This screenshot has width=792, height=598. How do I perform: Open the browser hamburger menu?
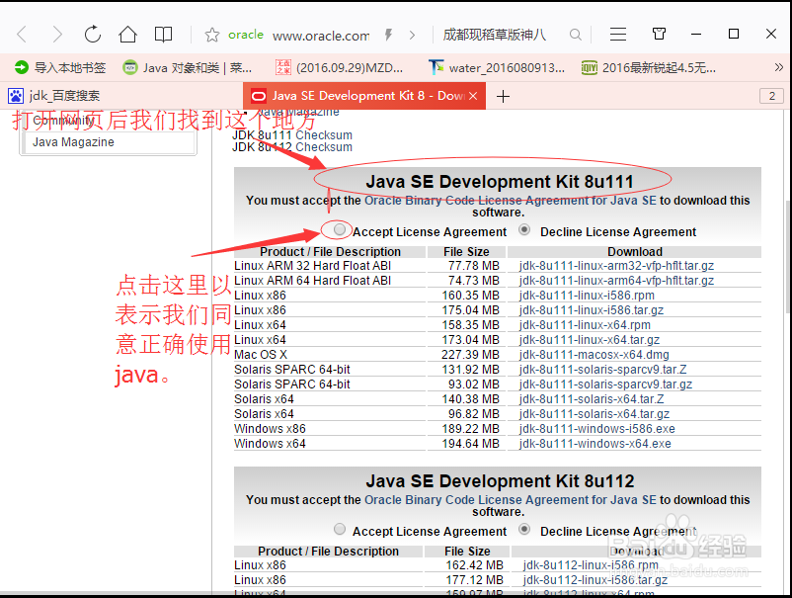coord(618,34)
